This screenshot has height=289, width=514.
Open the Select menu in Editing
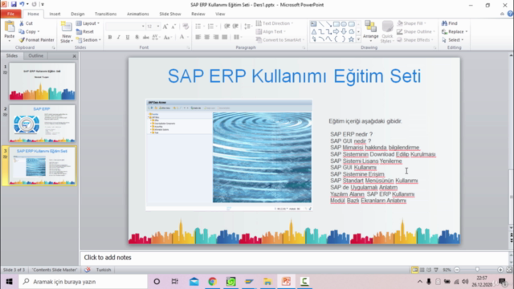pyautogui.click(x=453, y=40)
